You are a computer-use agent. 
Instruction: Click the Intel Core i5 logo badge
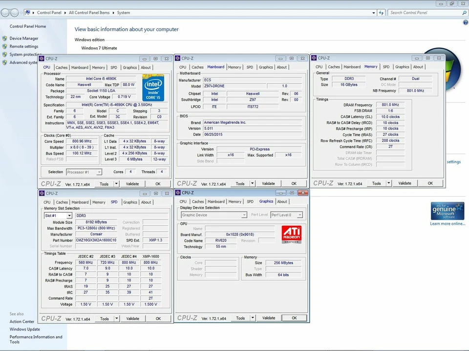click(x=153, y=88)
